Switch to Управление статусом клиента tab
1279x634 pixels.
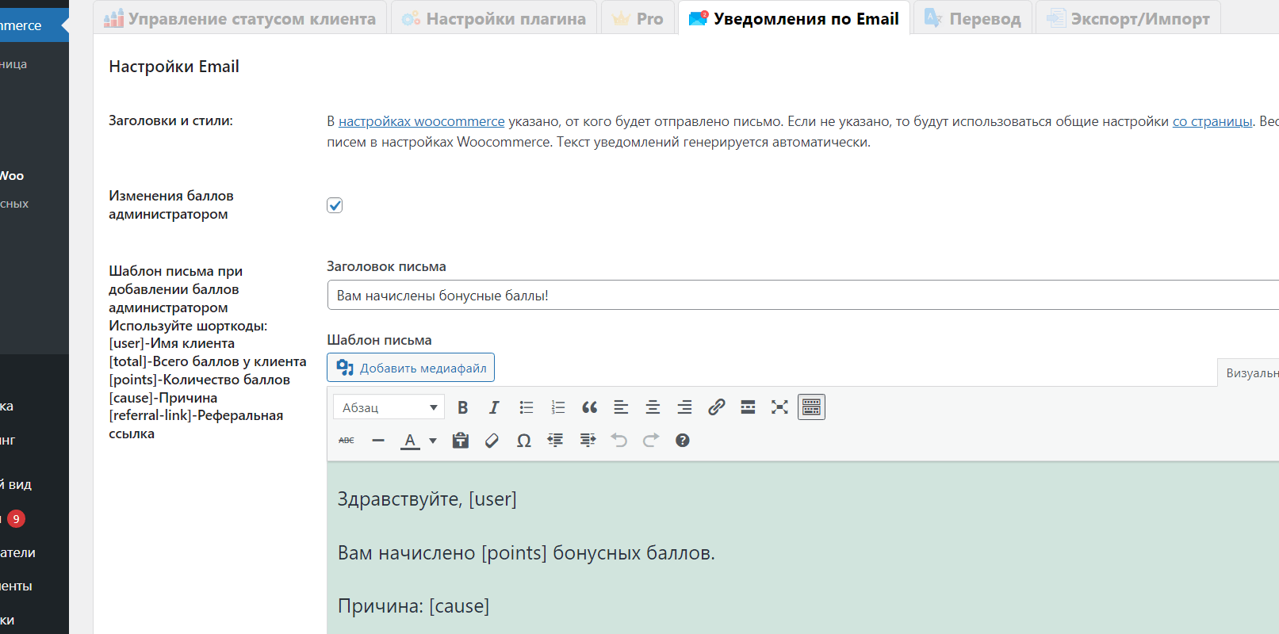coord(240,18)
